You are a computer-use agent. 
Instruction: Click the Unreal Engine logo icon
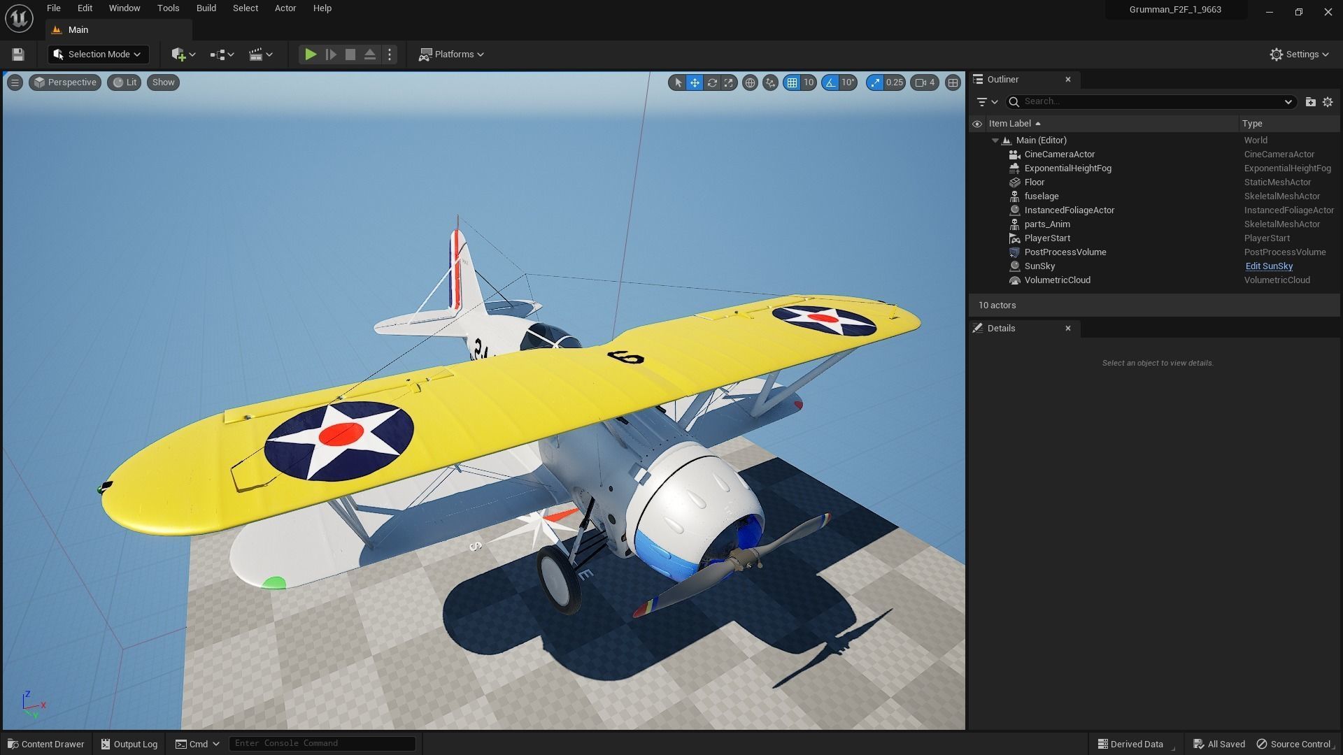click(19, 18)
